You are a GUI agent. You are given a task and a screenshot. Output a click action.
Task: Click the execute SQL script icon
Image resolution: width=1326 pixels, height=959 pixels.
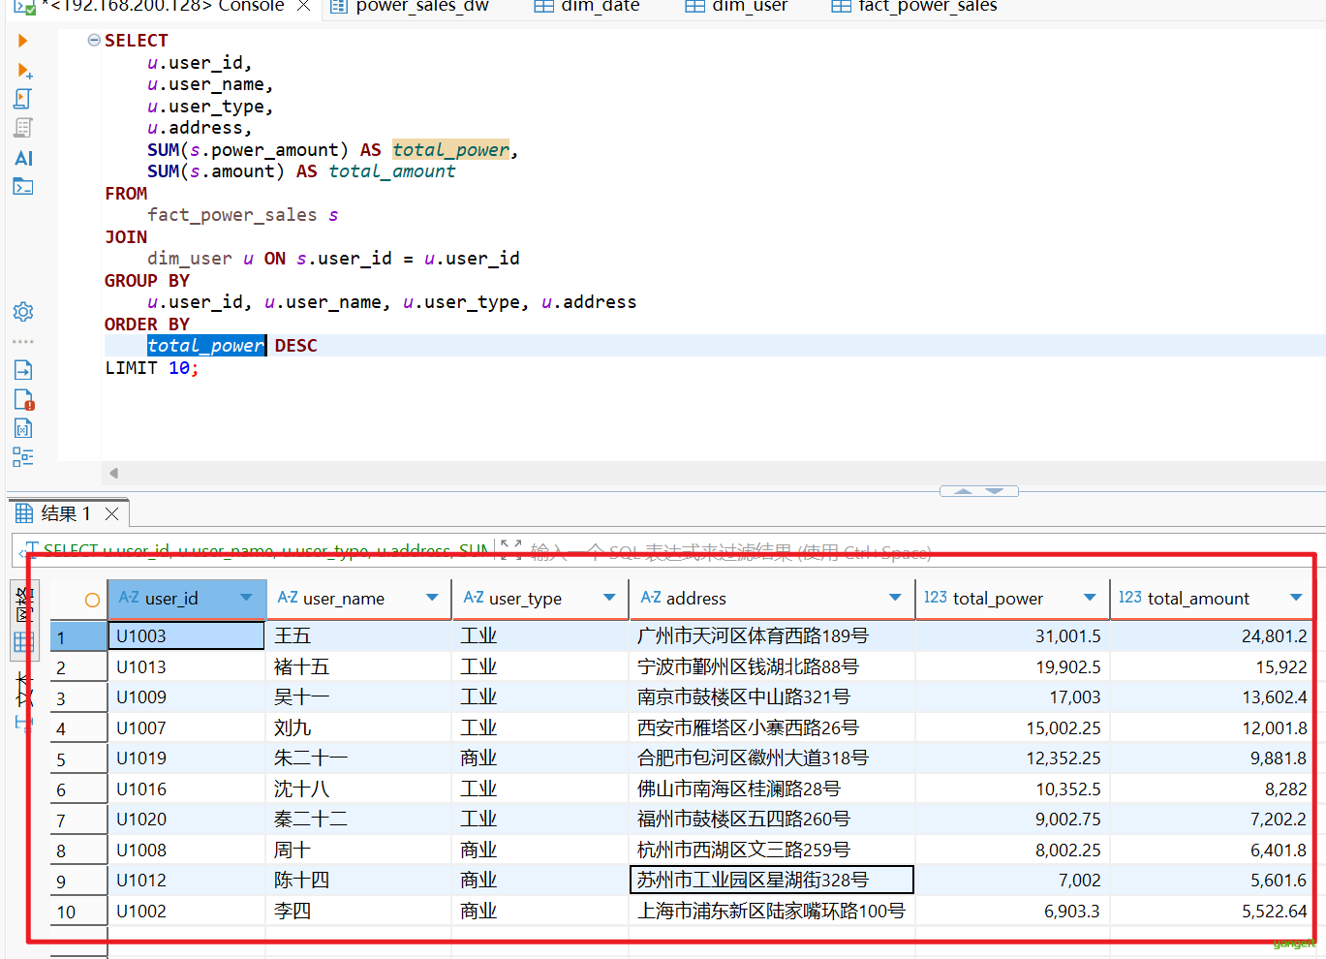tap(23, 99)
